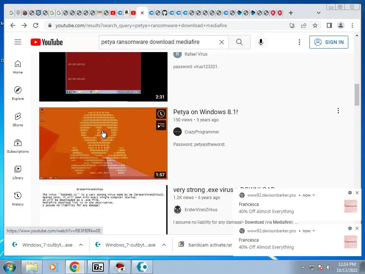Run search with the magnifier button
This screenshot has height=274, width=365.
pos(239,42)
